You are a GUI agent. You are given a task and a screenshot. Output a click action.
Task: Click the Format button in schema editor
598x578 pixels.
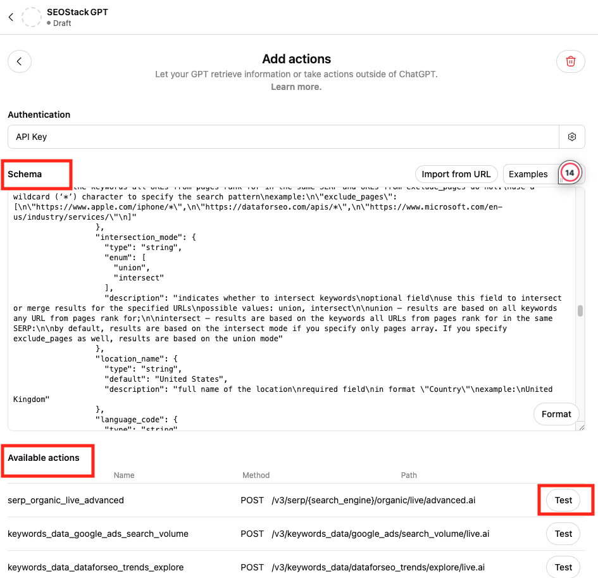click(556, 414)
